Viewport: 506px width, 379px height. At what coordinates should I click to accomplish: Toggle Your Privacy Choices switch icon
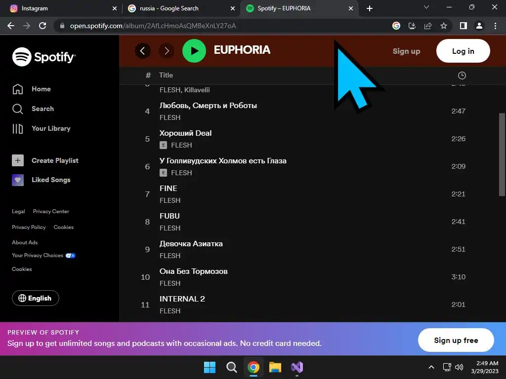pyautogui.click(x=70, y=256)
